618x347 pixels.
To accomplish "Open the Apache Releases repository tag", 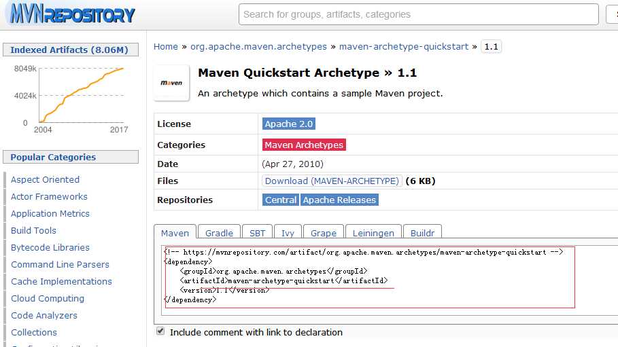I will (339, 200).
